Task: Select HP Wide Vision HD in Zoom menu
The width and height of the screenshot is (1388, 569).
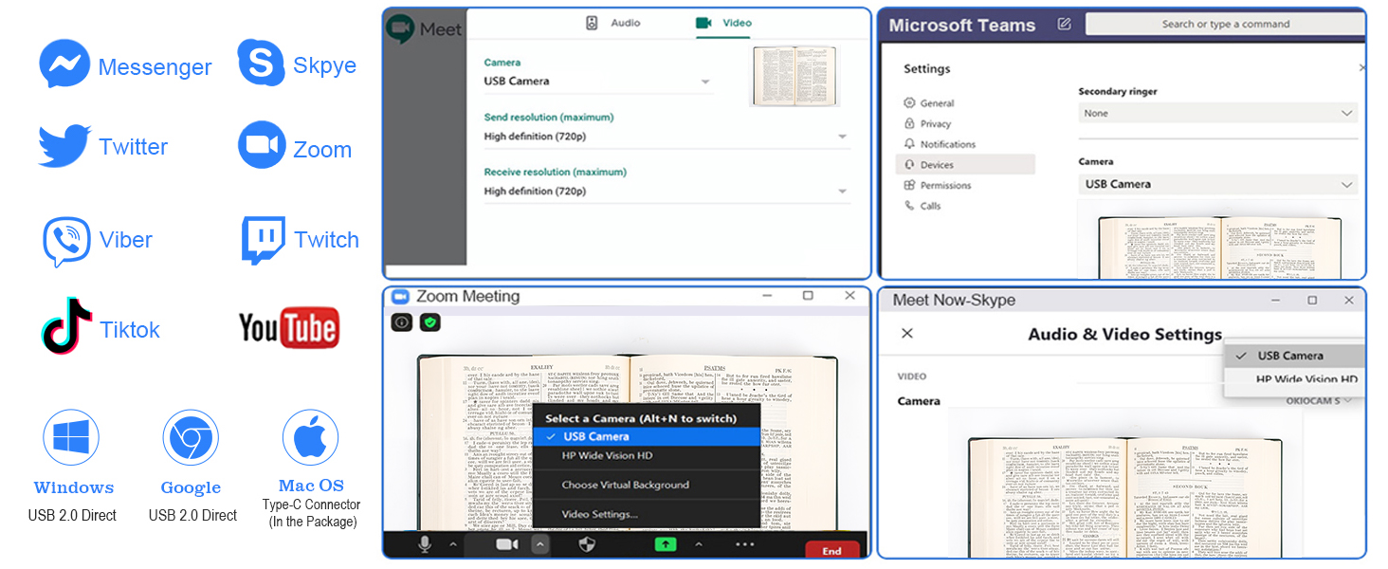Action: (x=647, y=456)
